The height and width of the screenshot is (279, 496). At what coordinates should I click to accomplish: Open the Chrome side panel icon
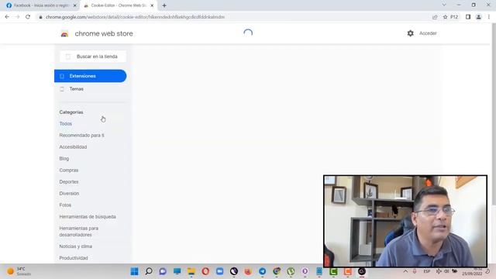pyautogui.click(x=468, y=17)
